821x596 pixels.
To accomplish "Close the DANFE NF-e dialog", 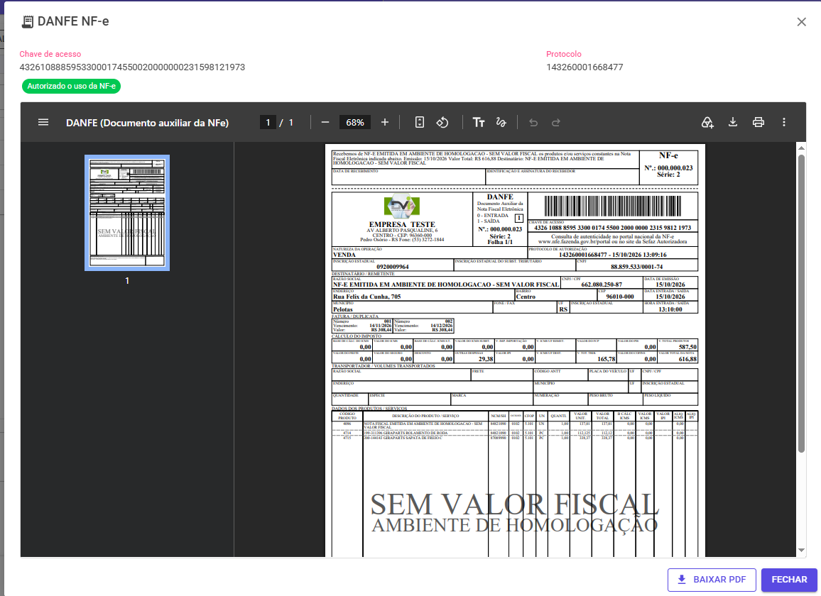I will pyautogui.click(x=802, y=22).
